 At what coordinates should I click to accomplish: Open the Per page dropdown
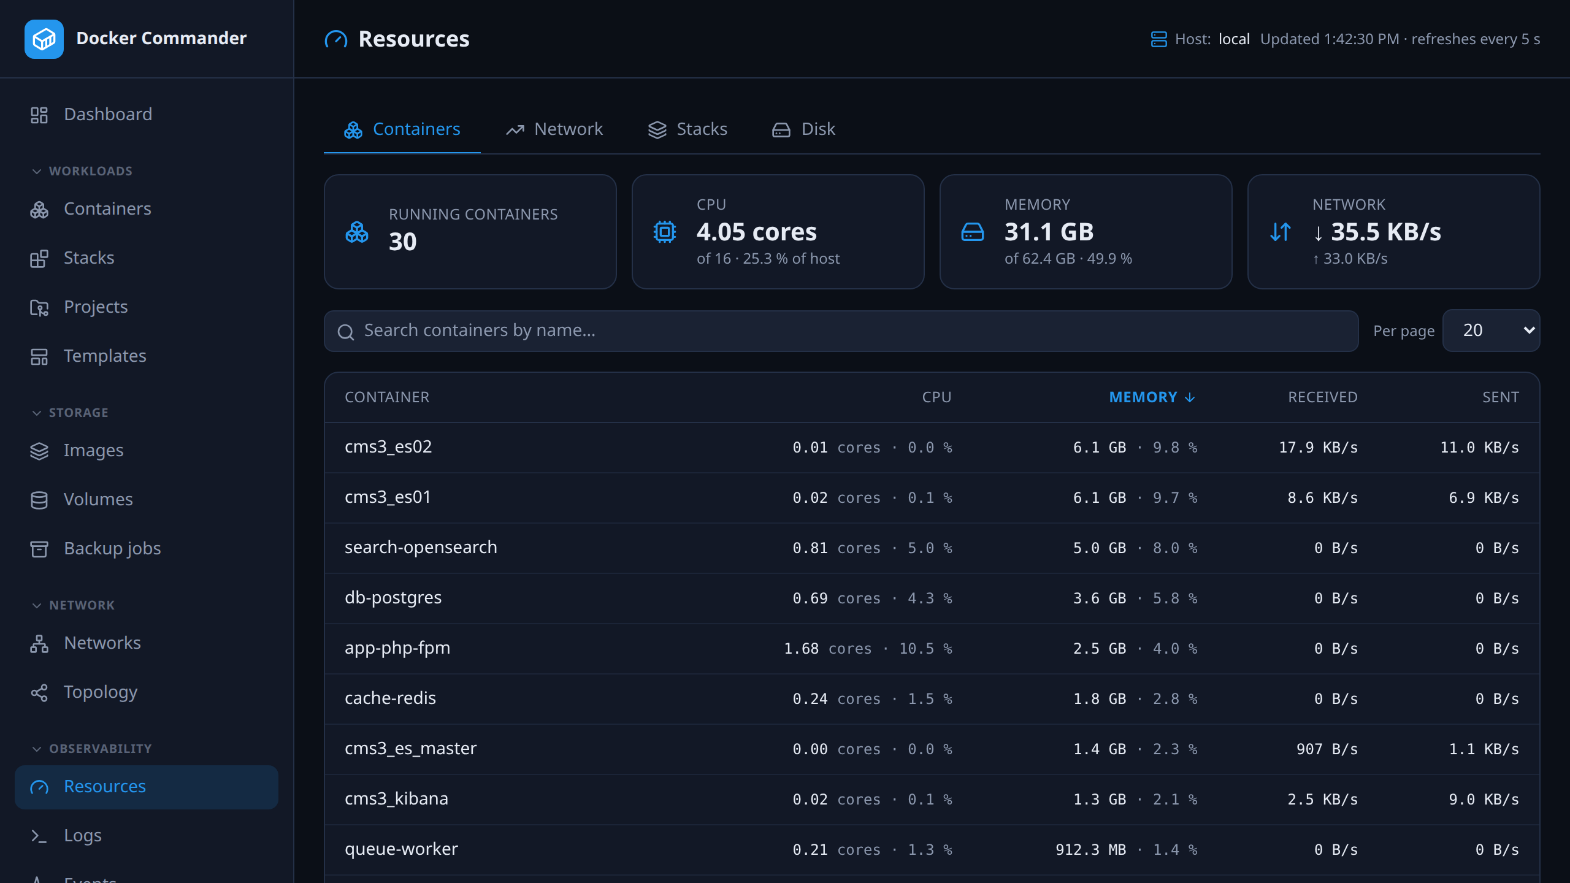pos(1491,331)
